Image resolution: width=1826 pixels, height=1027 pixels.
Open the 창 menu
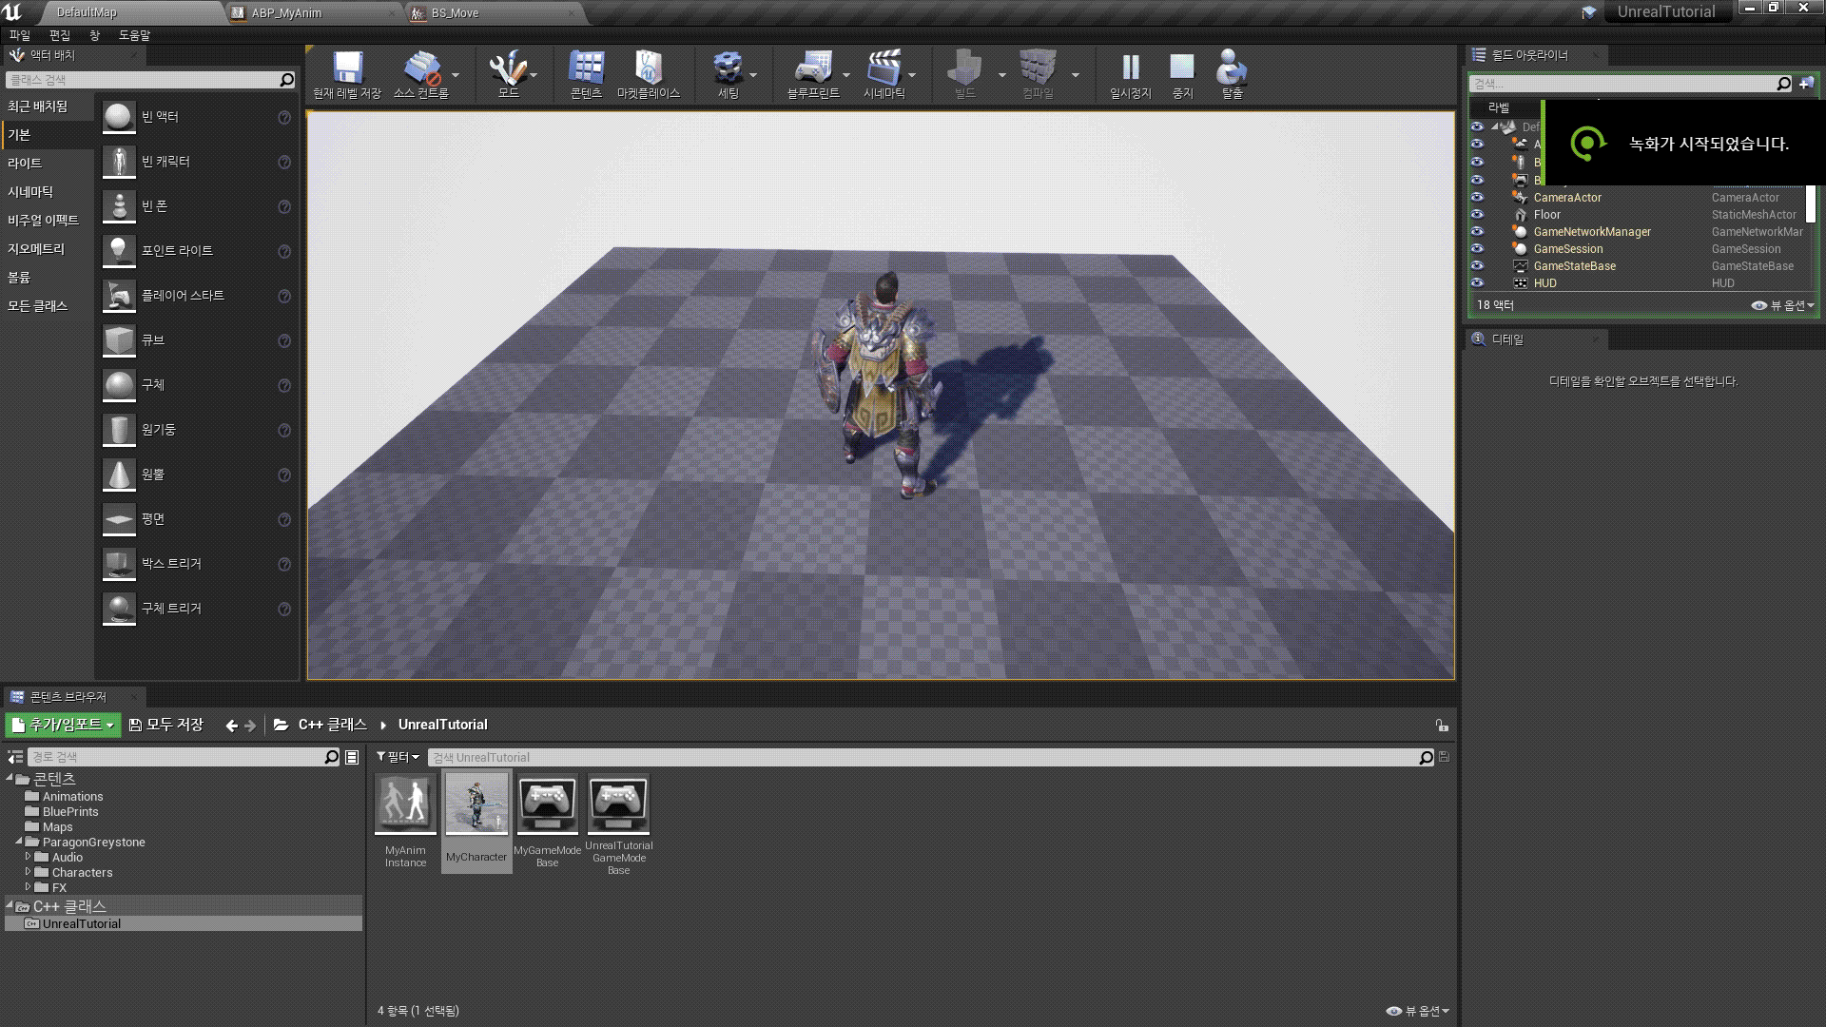[x=94, y=35]
